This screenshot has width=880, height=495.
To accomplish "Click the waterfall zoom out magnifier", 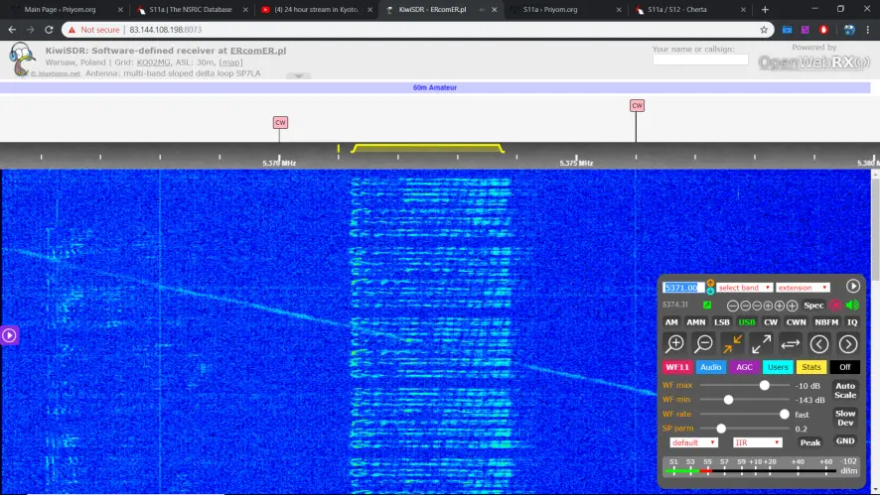I will (703, 344).
